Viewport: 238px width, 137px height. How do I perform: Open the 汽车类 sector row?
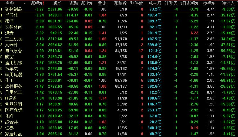pyautogui.click(x=119, y=68)
